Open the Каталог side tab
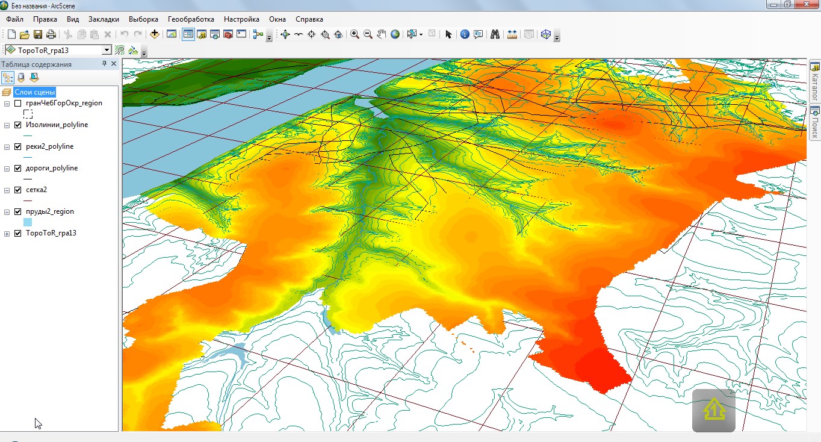This screenshot has width=821, height=442. pos(815,81)
